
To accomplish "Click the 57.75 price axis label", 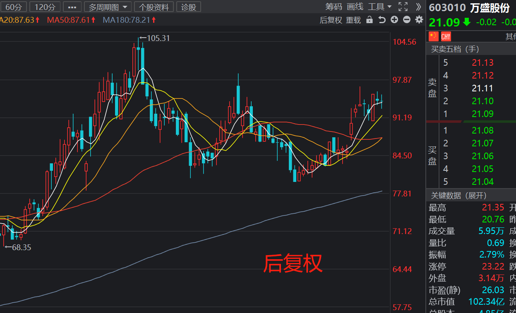I will click(x=402, y=307).
